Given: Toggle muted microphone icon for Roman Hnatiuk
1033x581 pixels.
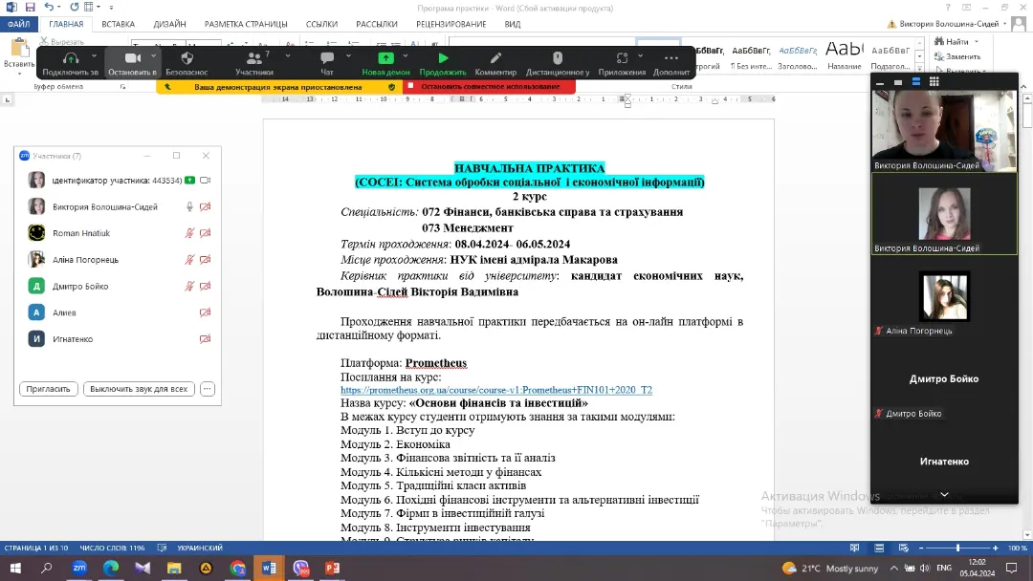Looking at the screenshot, I should (189, 233).
